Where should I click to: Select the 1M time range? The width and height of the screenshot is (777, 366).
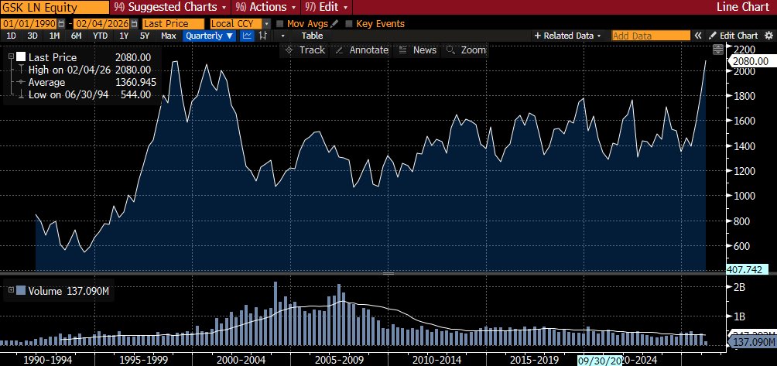pos(54,36)
